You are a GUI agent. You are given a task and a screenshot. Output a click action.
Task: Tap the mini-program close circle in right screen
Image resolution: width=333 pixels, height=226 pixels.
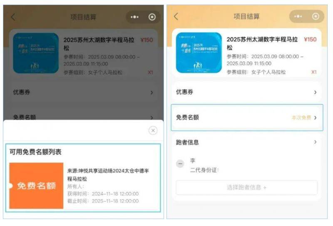[x=316, y=16]
